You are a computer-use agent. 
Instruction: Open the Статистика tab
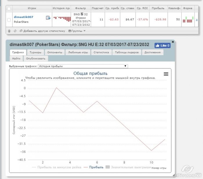pyautogui.click(x=101, y=53)
